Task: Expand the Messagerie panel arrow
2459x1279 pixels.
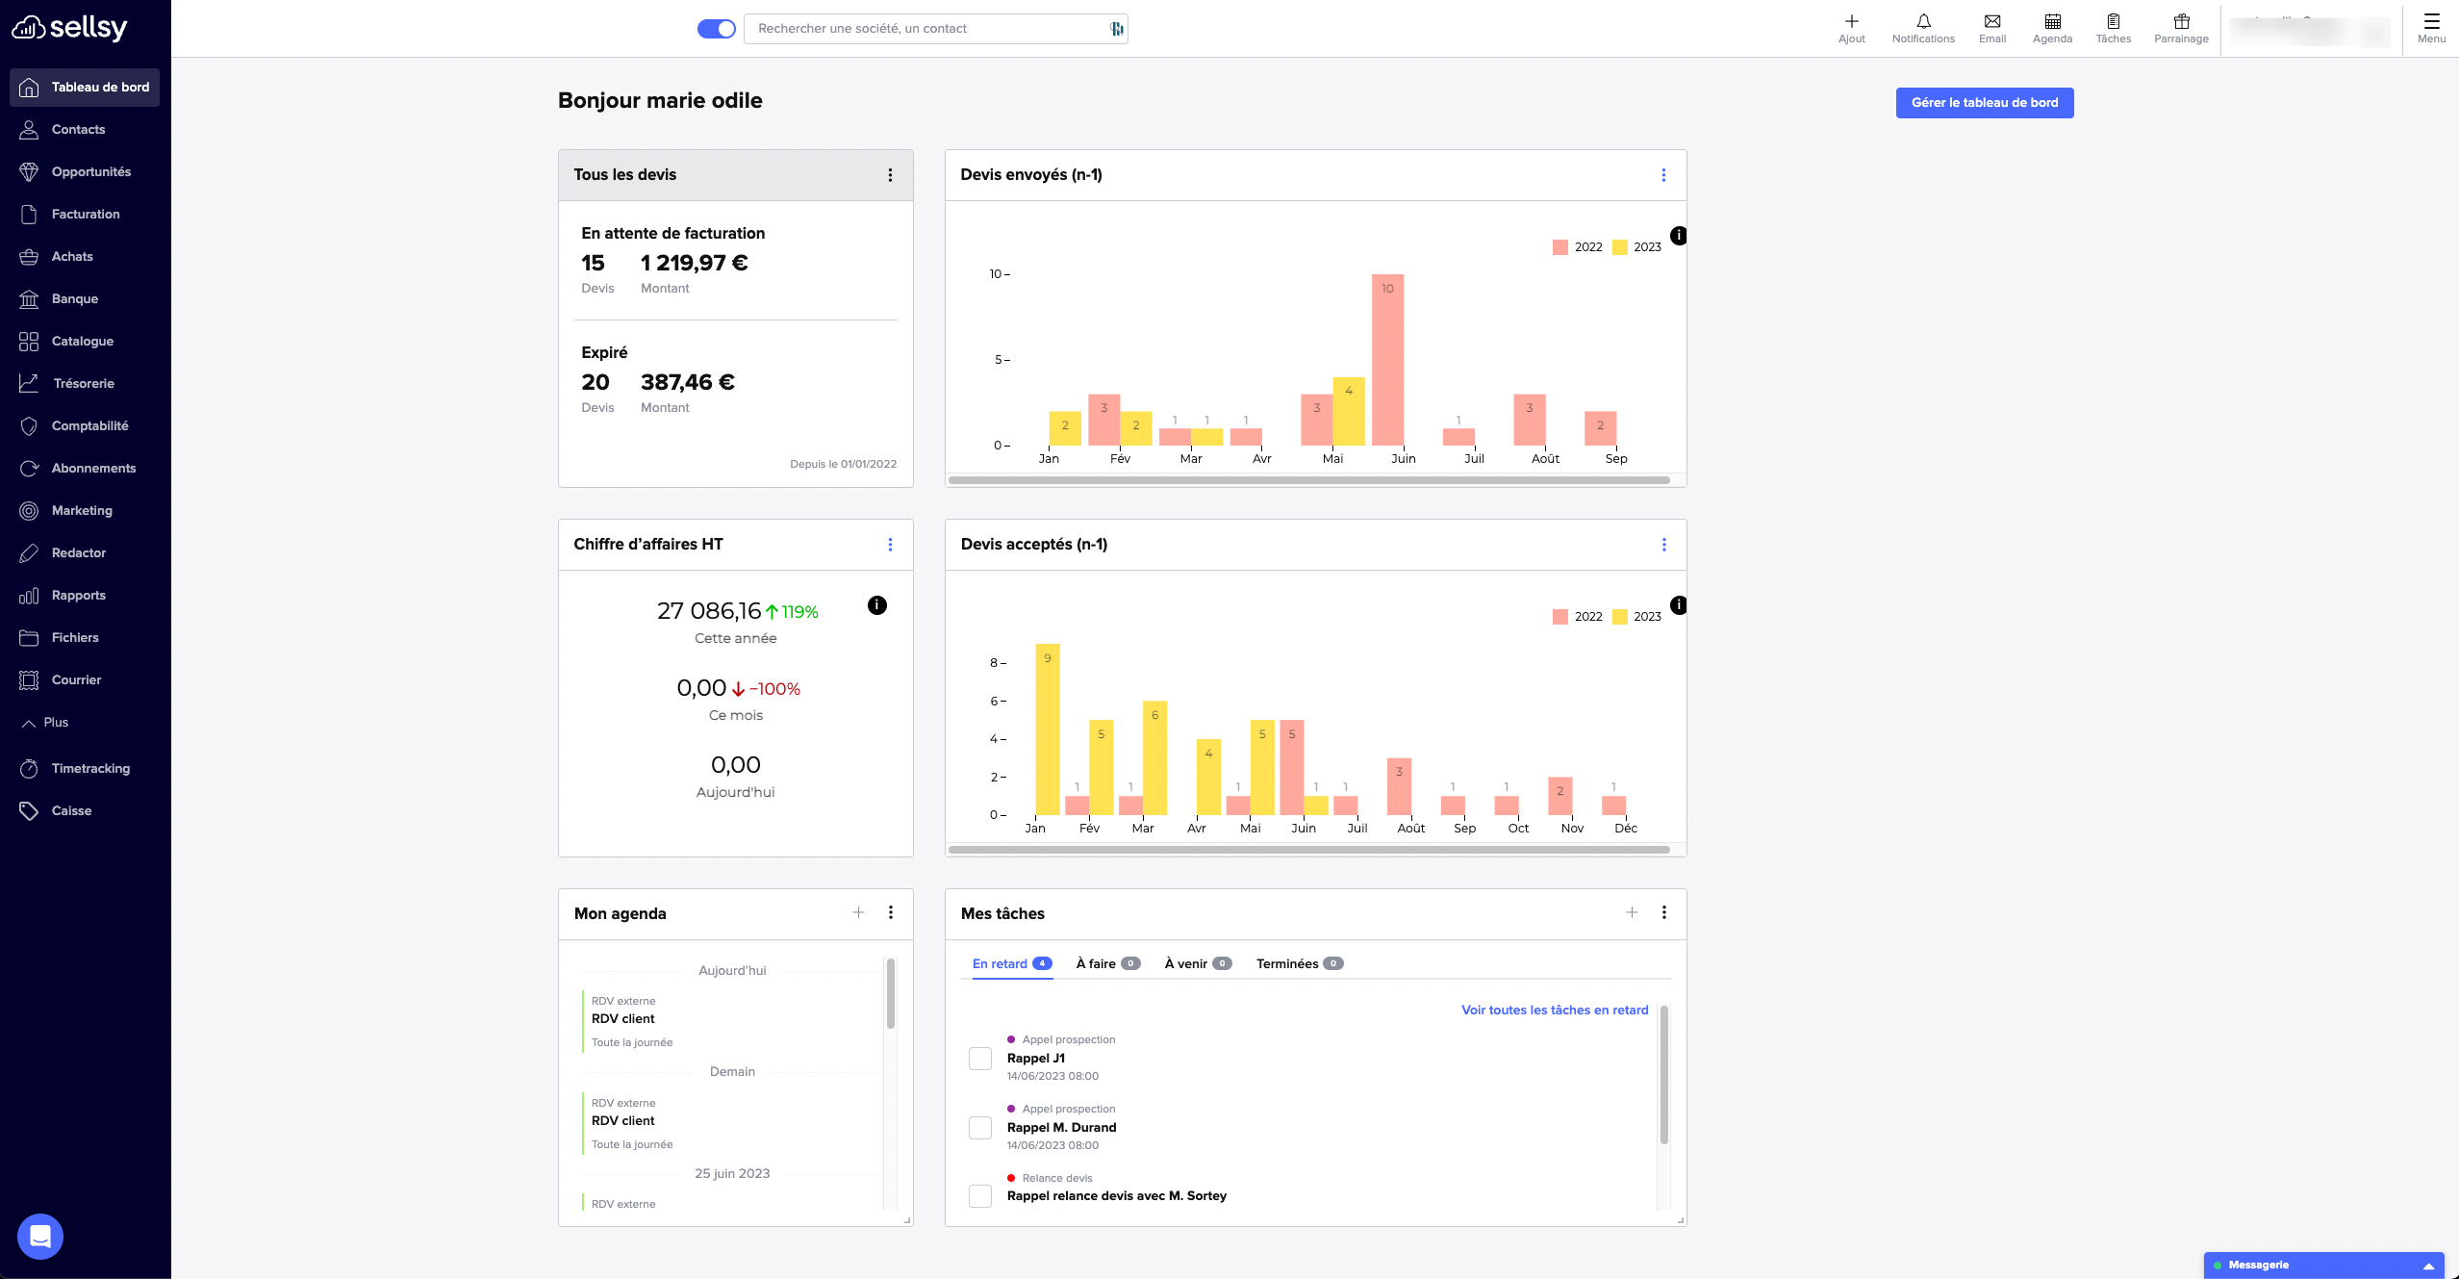Action: pyautogui.click(x=2428, y=1266)
